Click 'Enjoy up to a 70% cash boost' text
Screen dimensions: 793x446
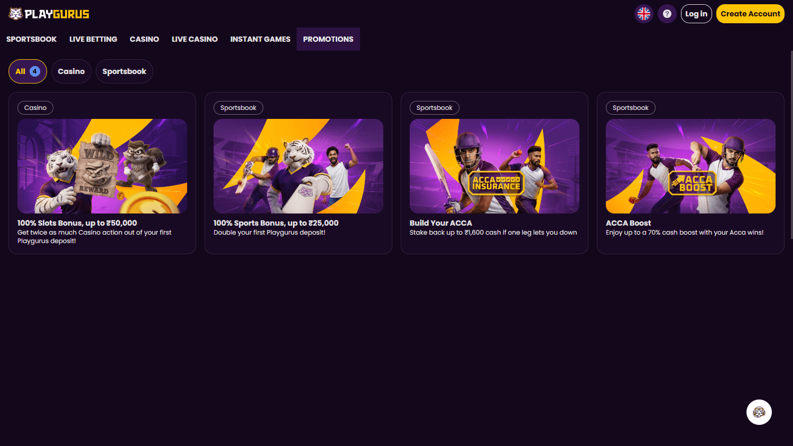pos(685,233)
